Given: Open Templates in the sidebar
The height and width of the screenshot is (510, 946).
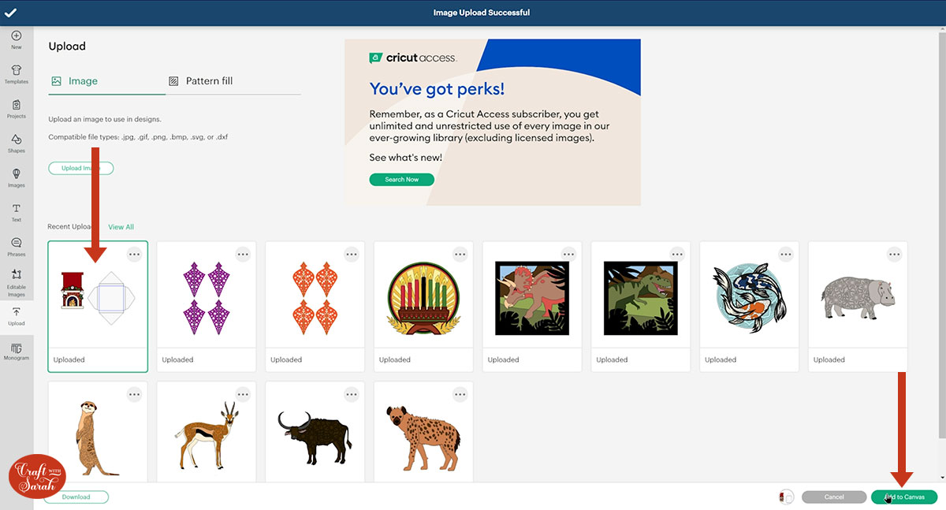Looking at the screenshot, I should tap(17, 75).
